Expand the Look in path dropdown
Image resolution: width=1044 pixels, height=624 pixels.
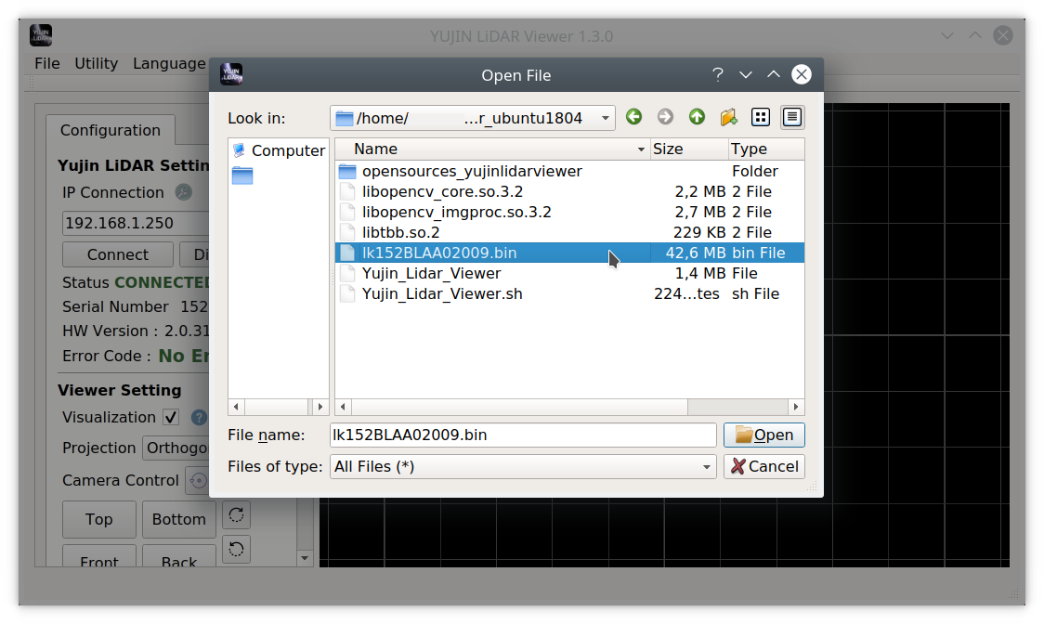606,118
